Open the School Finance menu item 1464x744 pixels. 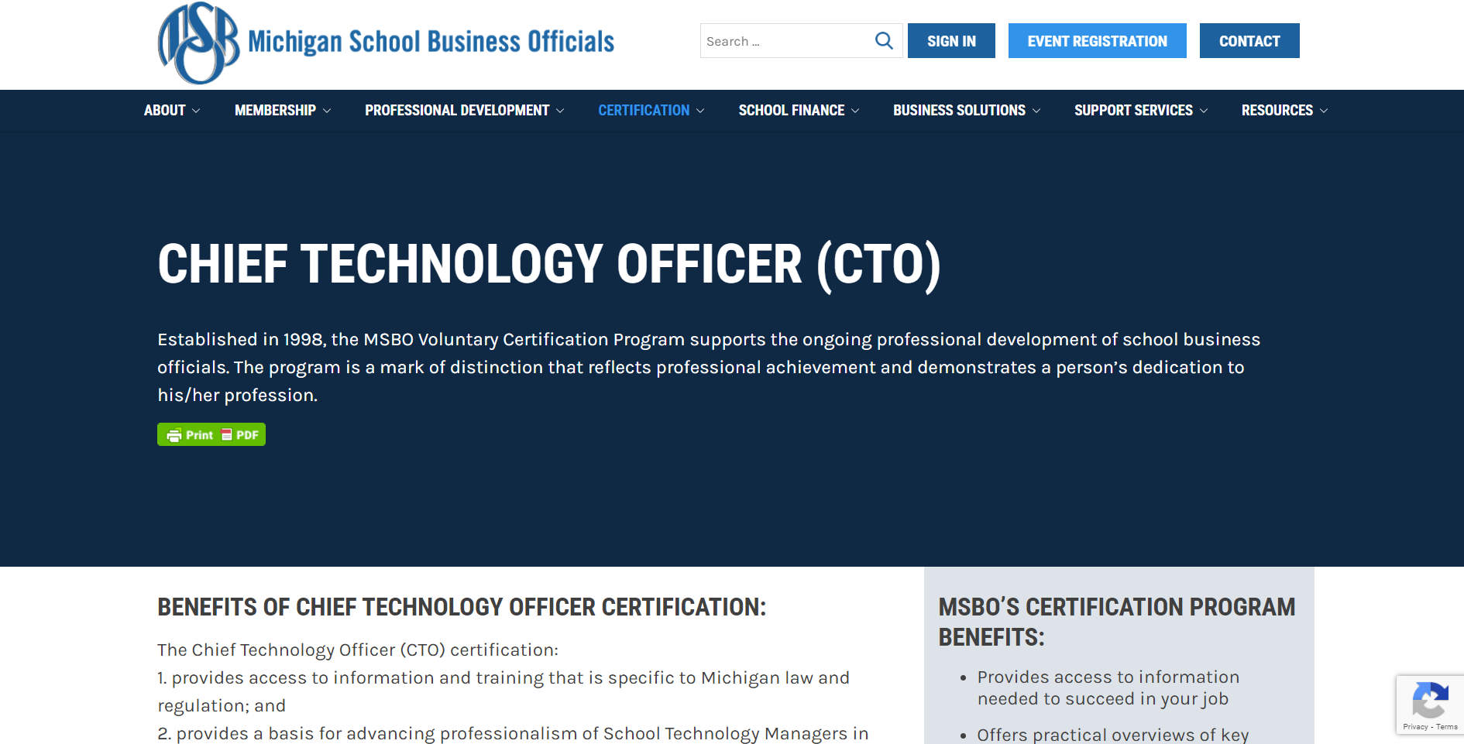[791, 111]
